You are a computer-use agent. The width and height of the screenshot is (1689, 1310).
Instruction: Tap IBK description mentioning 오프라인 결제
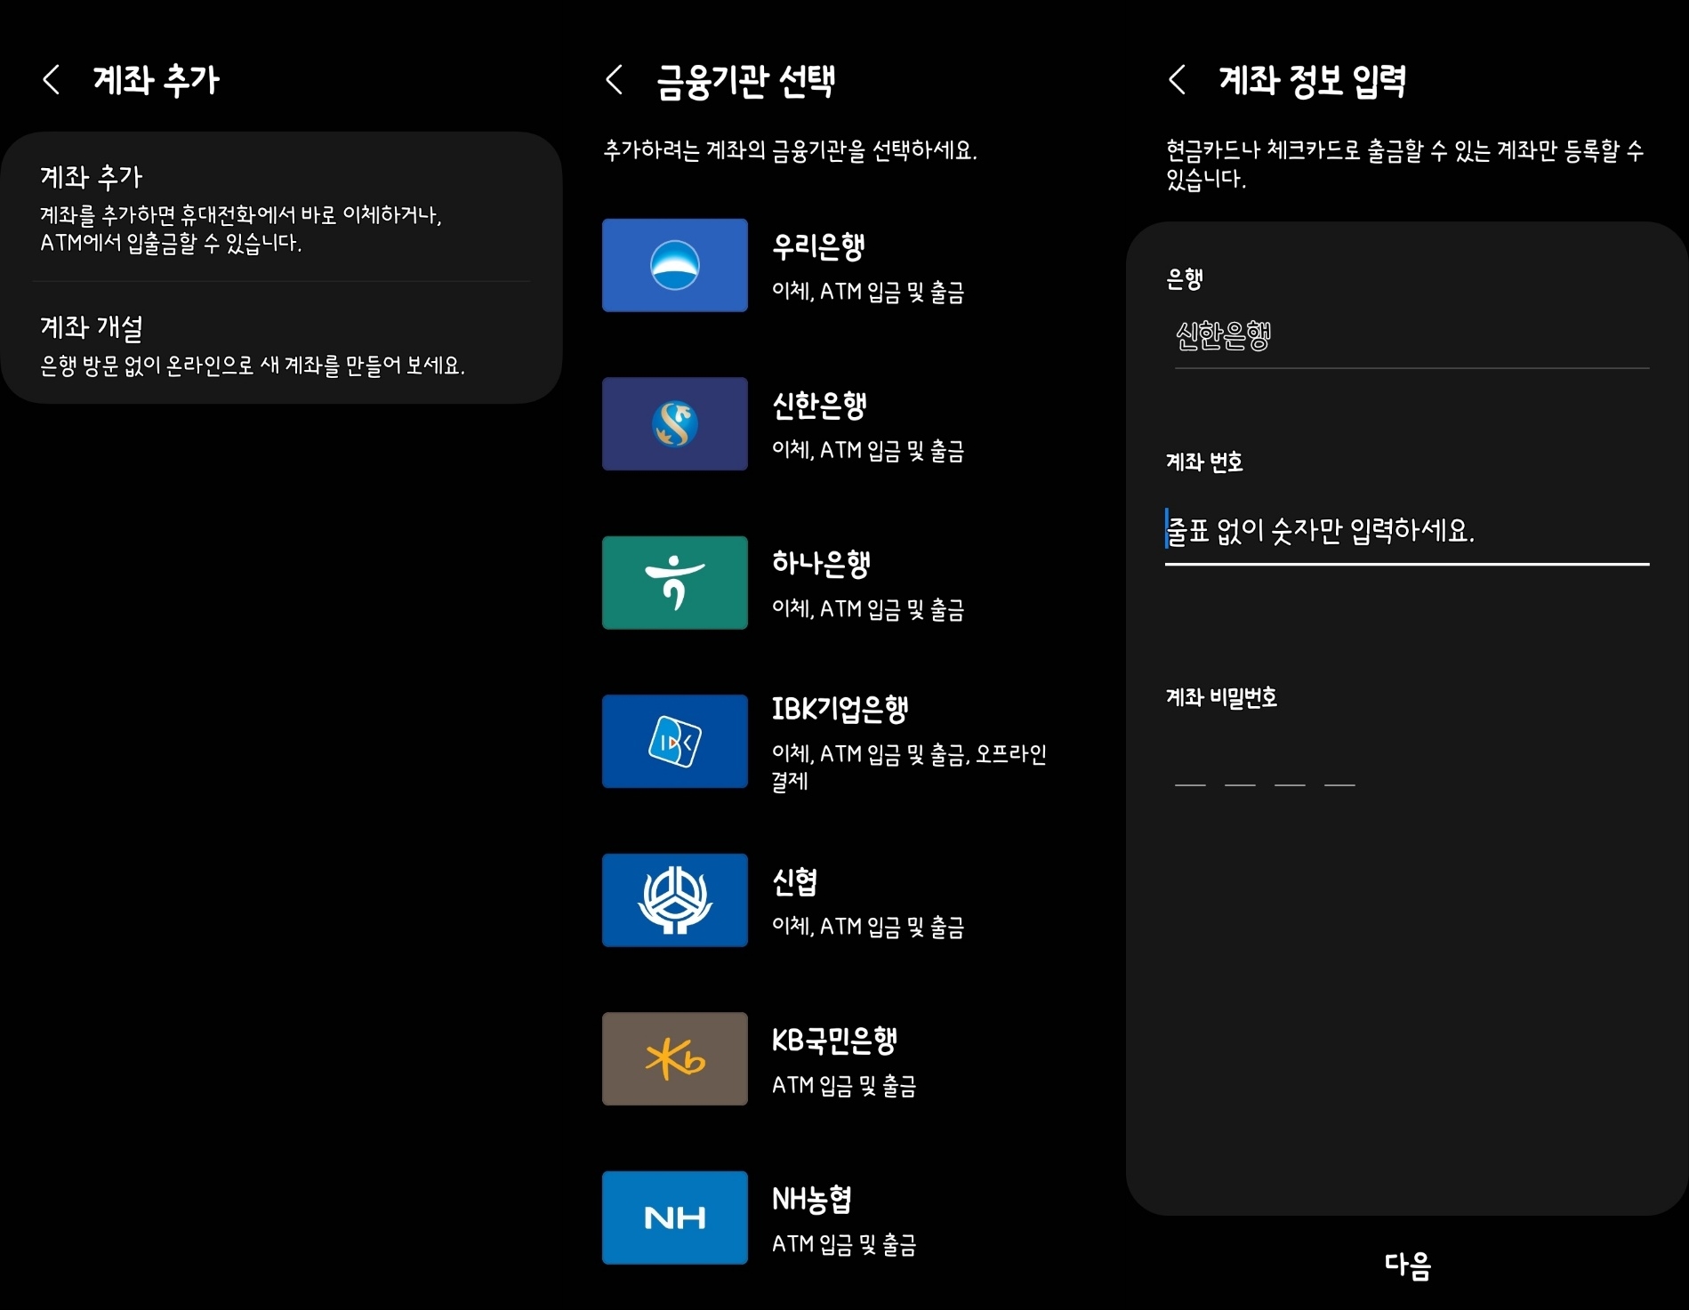(x=909, y=767)
